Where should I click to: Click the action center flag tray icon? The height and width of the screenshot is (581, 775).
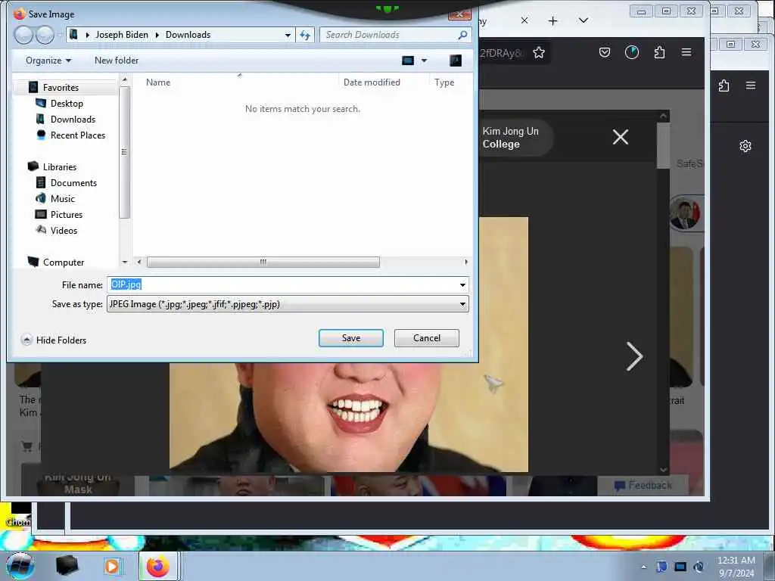coord(661,567)
